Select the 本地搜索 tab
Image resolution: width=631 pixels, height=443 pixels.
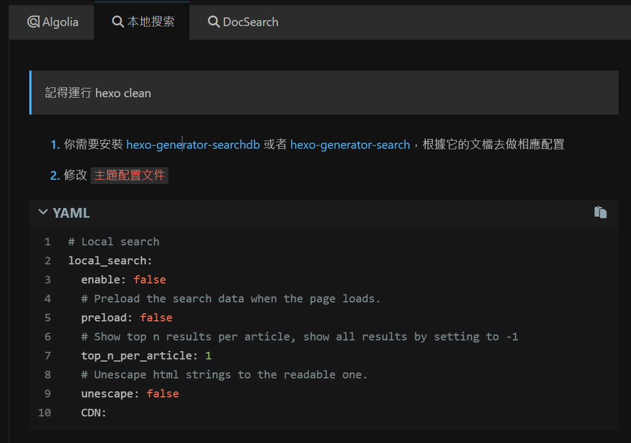[142, 22]
